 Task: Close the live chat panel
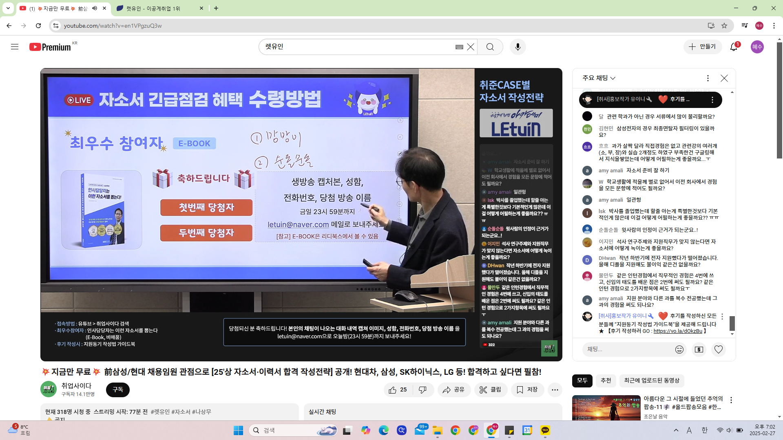tap(724, 78)
